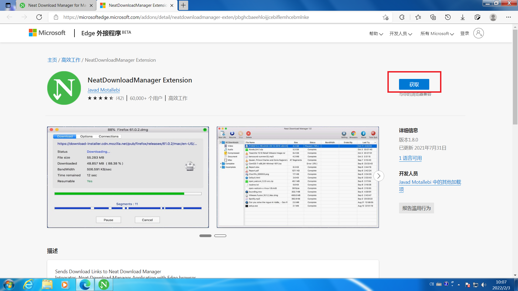Click the page vertical scrollbar thumb
The width and height of the screenshot is (518, 291).
pos(515,77)
